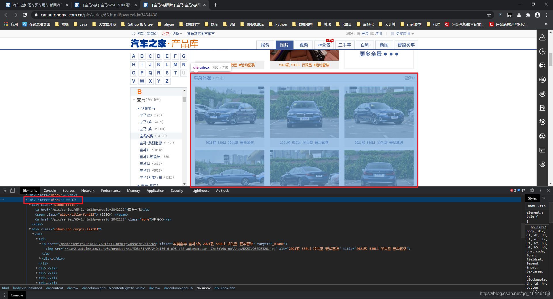Select the 报价 navigation tab
Screen dimensions: 553x299
point(265,45)
